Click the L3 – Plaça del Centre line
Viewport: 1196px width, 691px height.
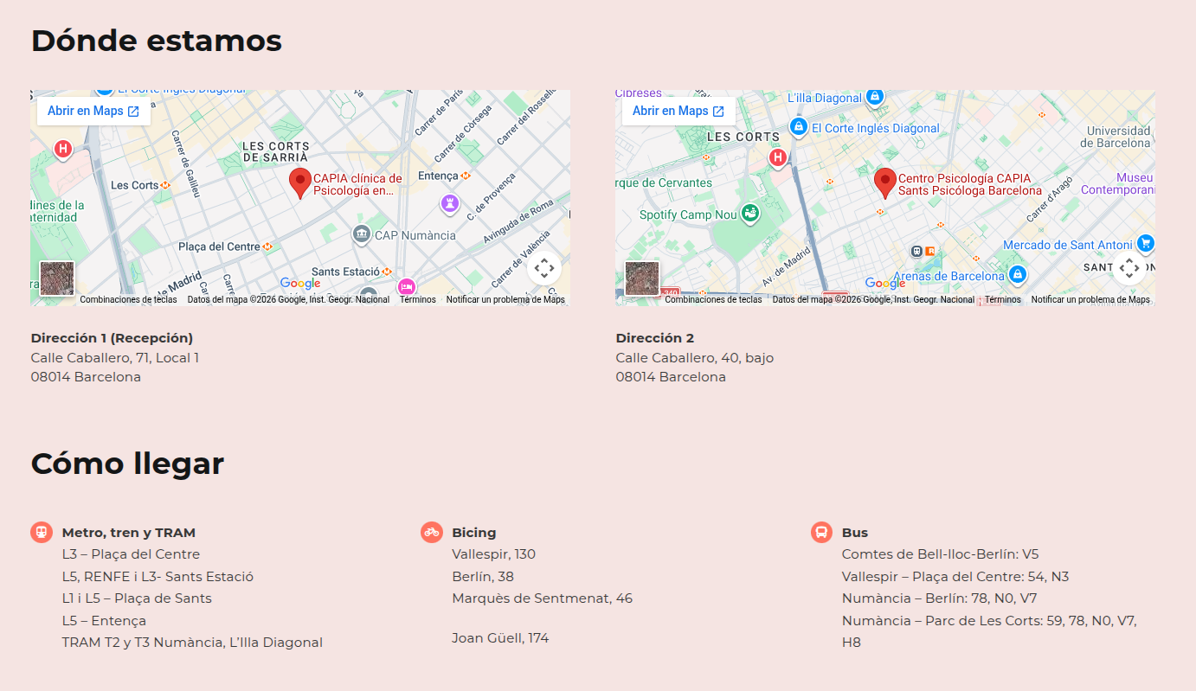coord(131,554)
